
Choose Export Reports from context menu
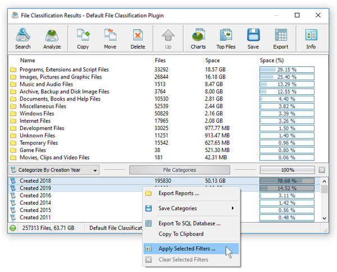pos(192,193)
